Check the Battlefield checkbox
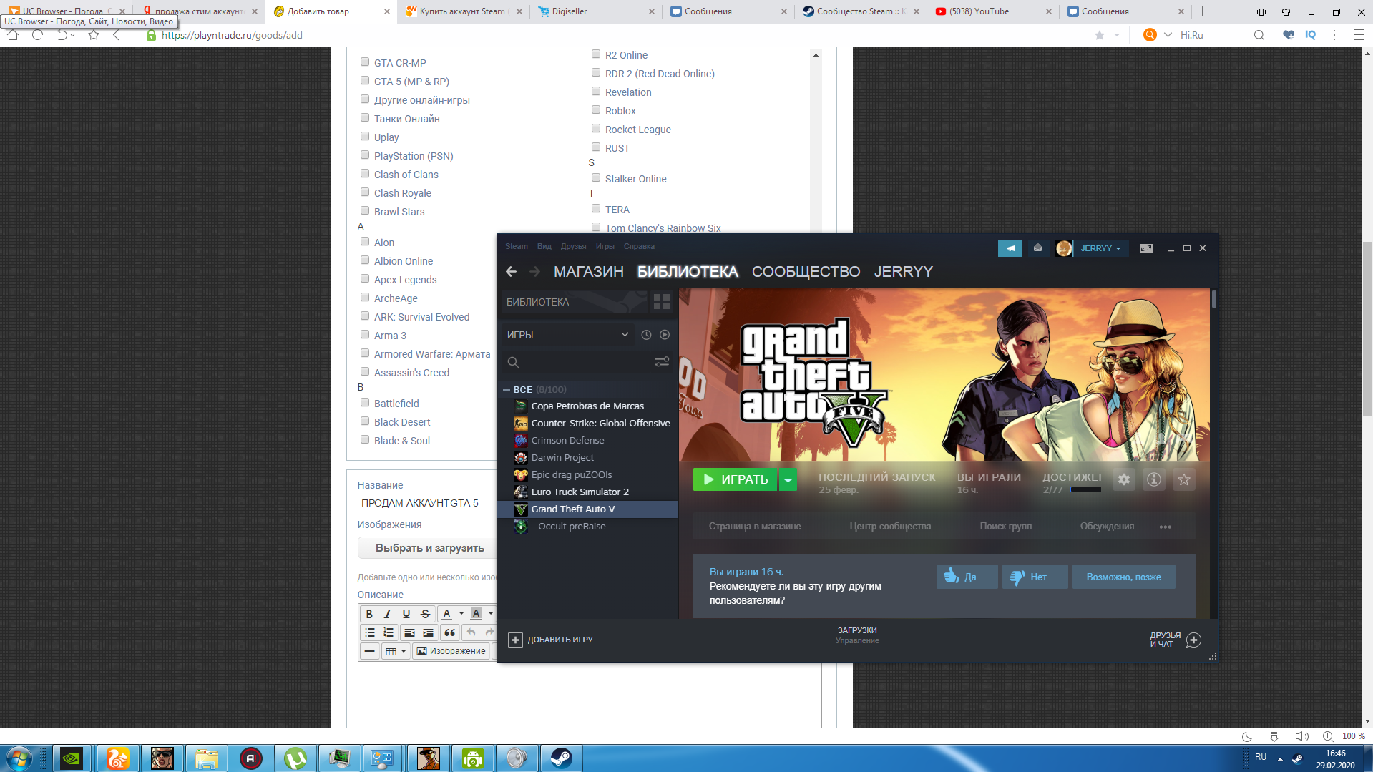 point(365,403)
